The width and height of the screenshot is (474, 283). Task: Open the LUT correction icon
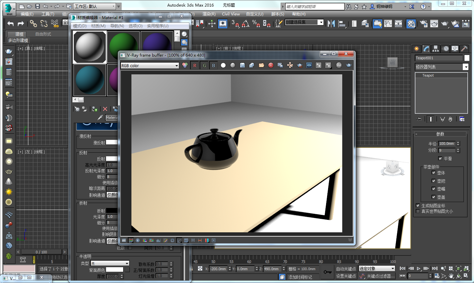[186, 240]
